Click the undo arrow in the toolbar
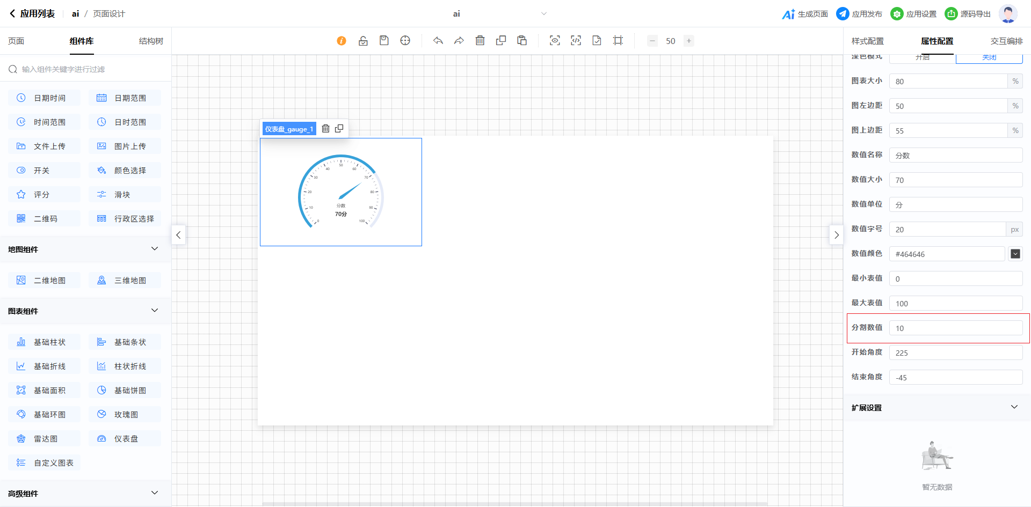This screenshot has height=507, width=1031. [438, 41]
